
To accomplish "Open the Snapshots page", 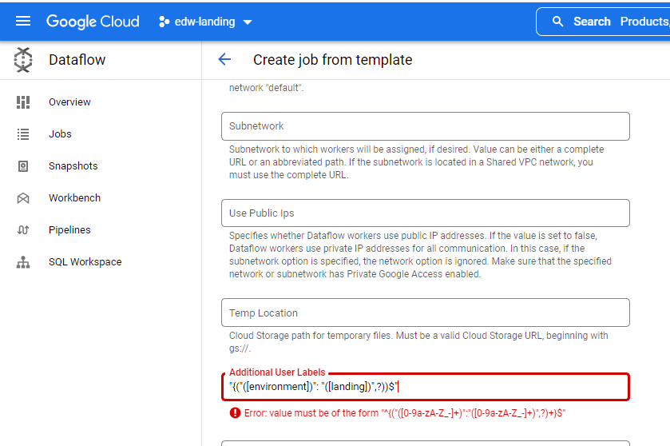I will pos(73,166).
